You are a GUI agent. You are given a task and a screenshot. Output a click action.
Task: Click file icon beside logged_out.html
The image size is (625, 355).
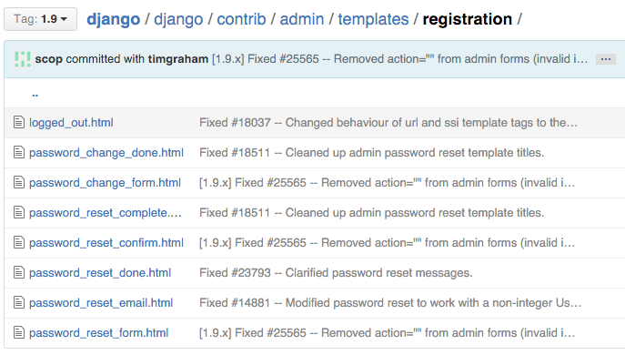point(19,123)
